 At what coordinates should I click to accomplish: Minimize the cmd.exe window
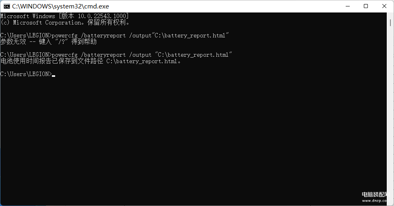coord(348,6)
